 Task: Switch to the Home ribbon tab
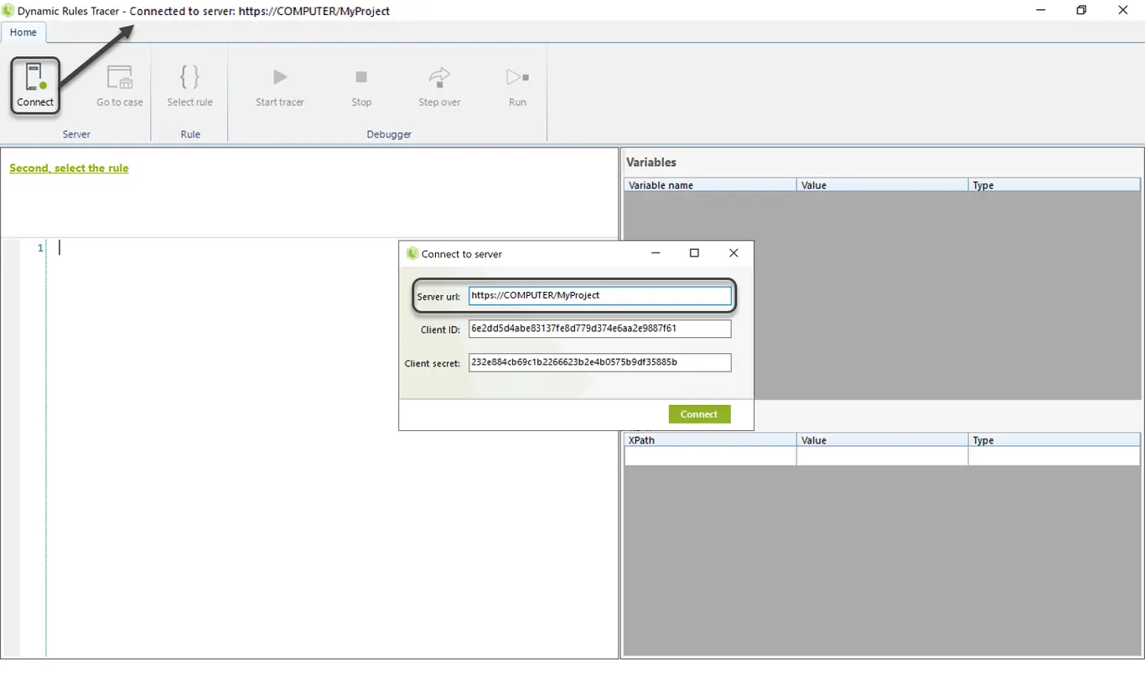(x=23, y=33)
